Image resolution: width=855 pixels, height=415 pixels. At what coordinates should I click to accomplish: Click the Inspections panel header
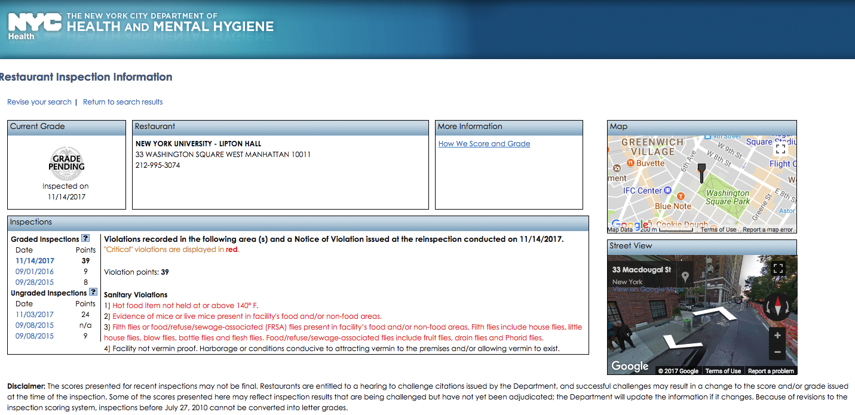point(298,223)
